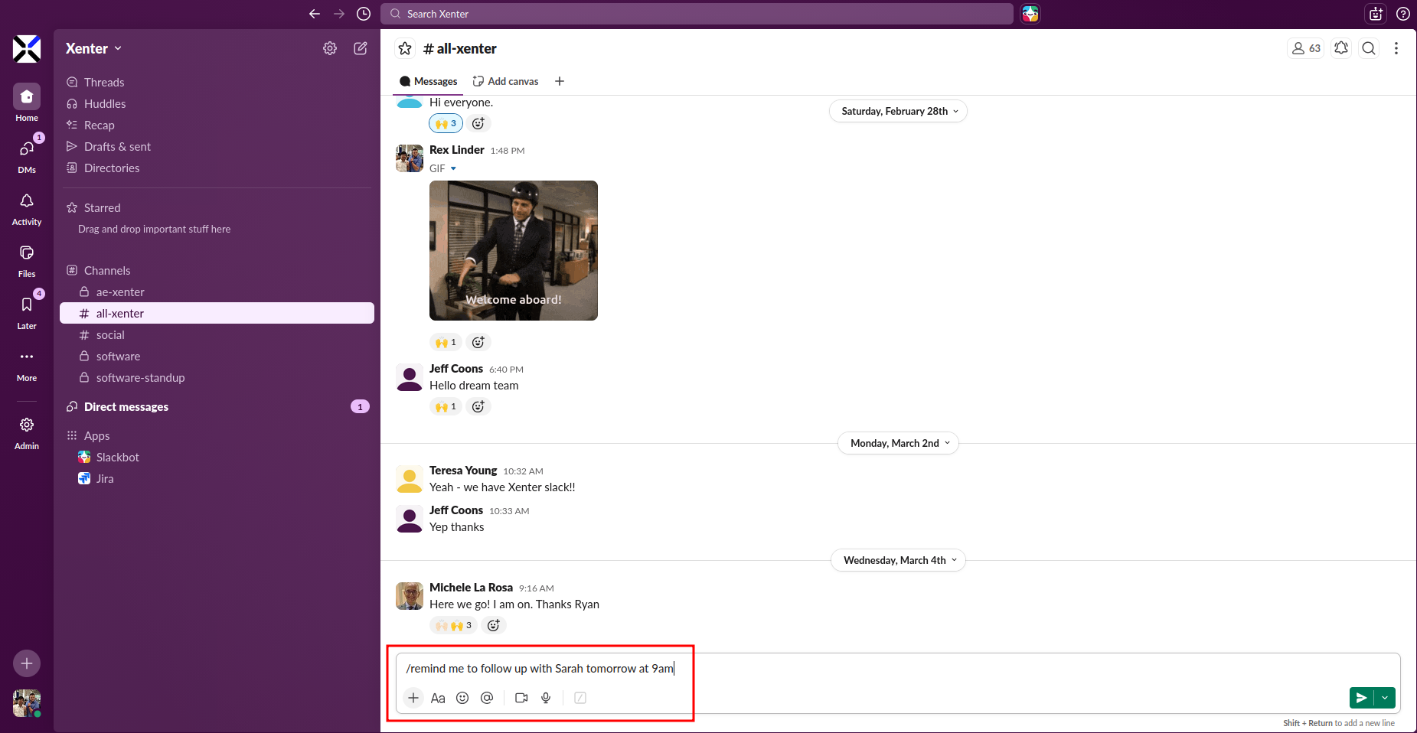Record an audio clip with microphone
This screenshot has width=1417, height=733.
pyautogui.click(x=546, y=698)
